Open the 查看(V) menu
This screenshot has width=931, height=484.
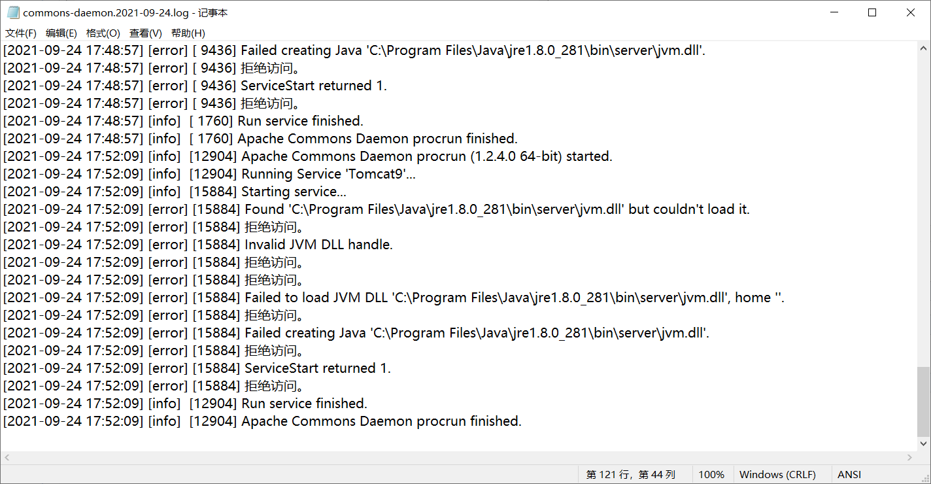coord(146,33)
